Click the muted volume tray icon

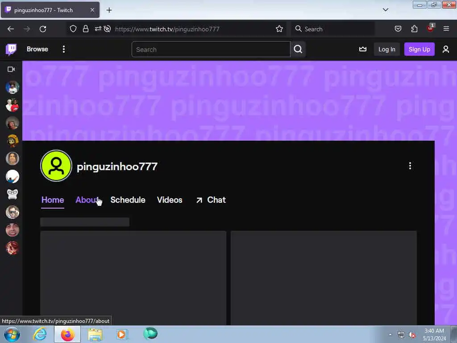[x=412, y=335]
